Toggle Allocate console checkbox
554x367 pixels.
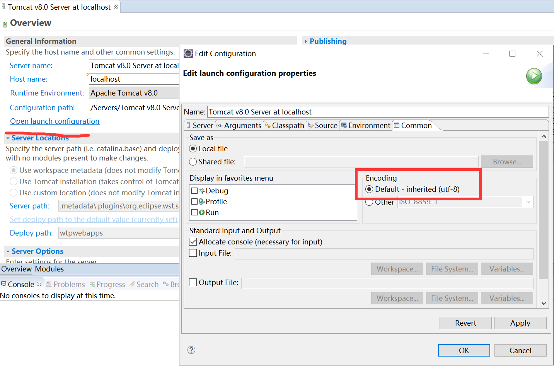point(193,242)
